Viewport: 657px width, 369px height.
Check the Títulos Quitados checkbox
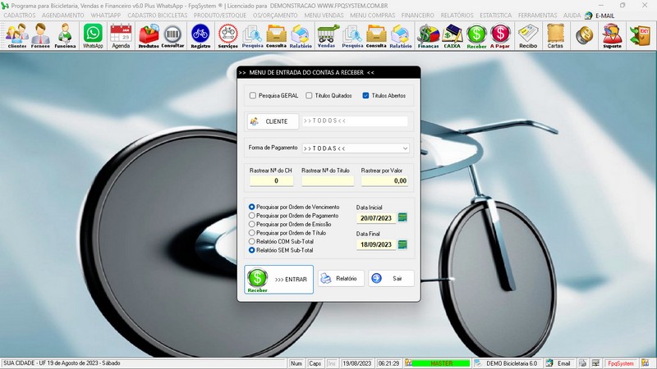click(309, 96)
